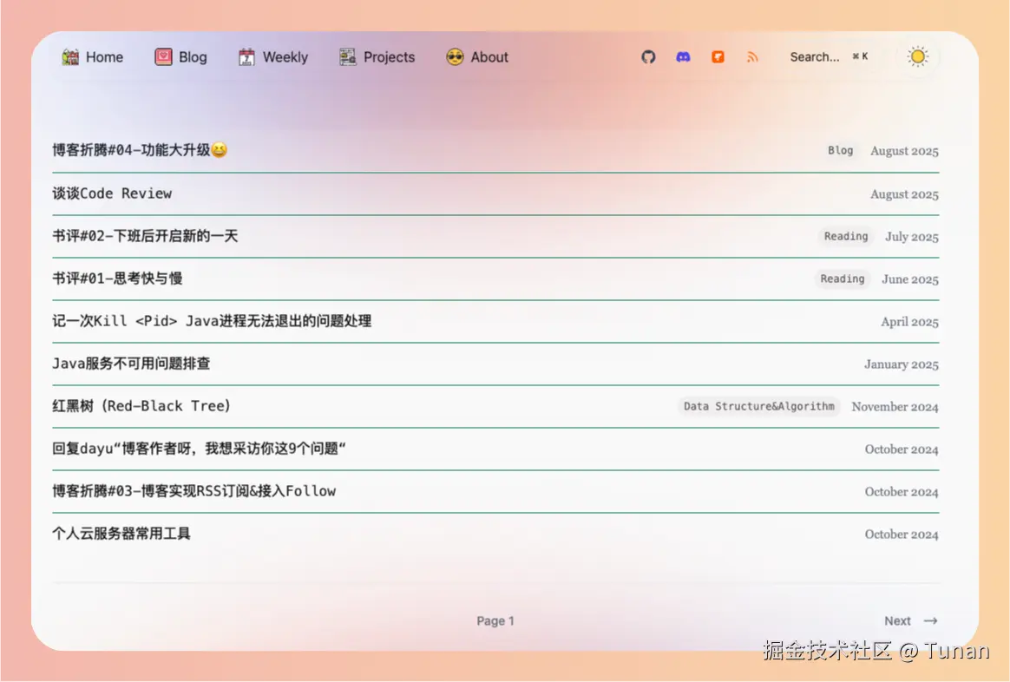Open the About nav item
The width and height of the screenshot is (1010, 682).
click(477, 56)
